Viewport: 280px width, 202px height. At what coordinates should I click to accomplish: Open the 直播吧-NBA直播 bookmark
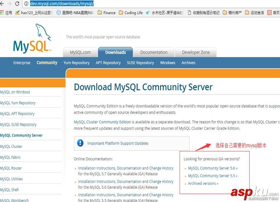pos(76,13)
